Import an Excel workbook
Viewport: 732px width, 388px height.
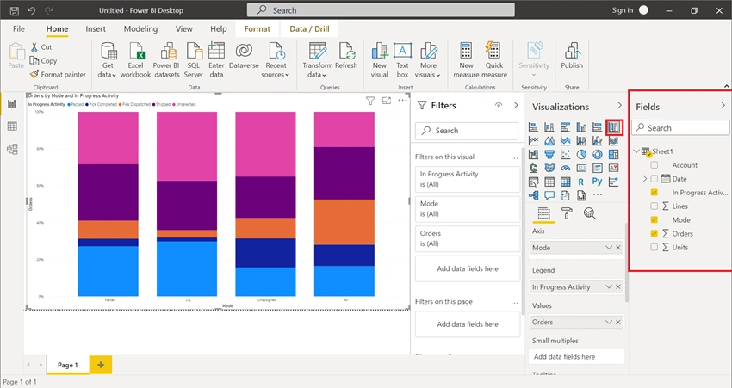(135, 59)
